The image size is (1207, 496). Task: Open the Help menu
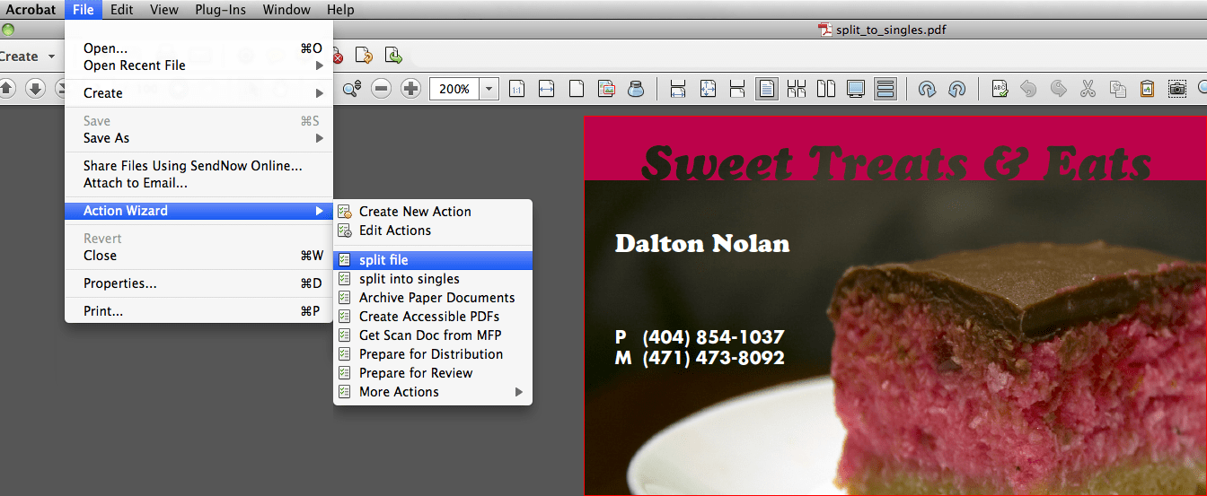coord(340,10)
